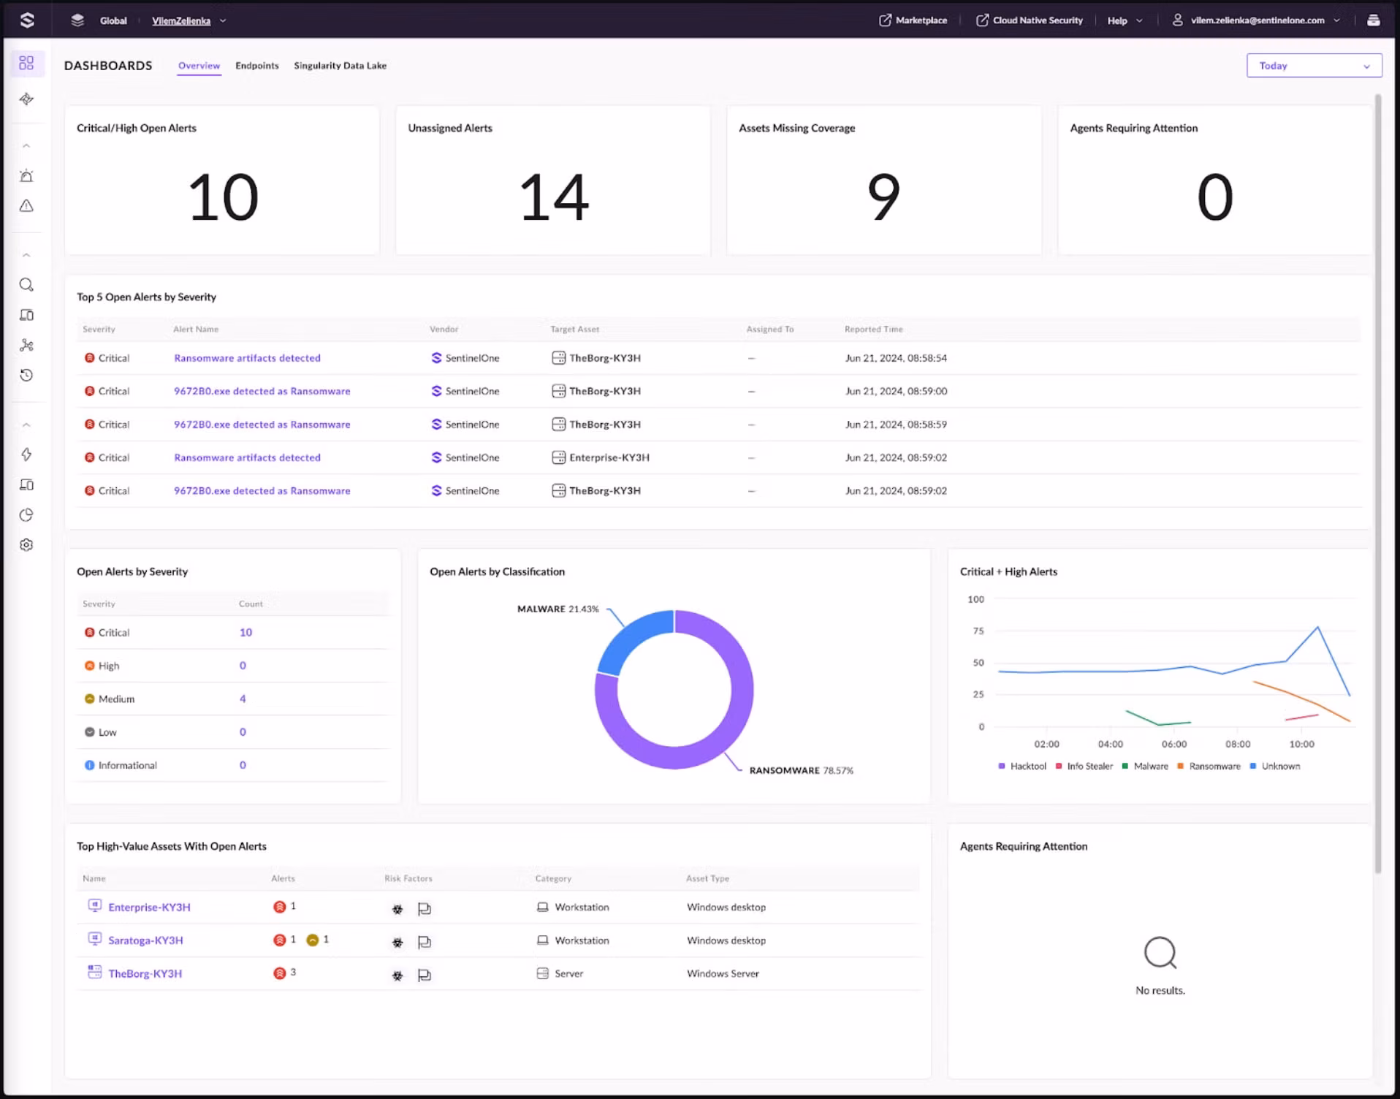
Task: Click the Unassigned Alerts count 14
Action: tap(553, 197)
